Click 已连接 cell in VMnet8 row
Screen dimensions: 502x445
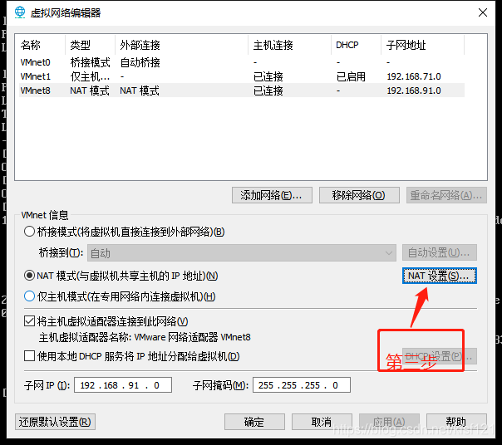pos(268,90)
